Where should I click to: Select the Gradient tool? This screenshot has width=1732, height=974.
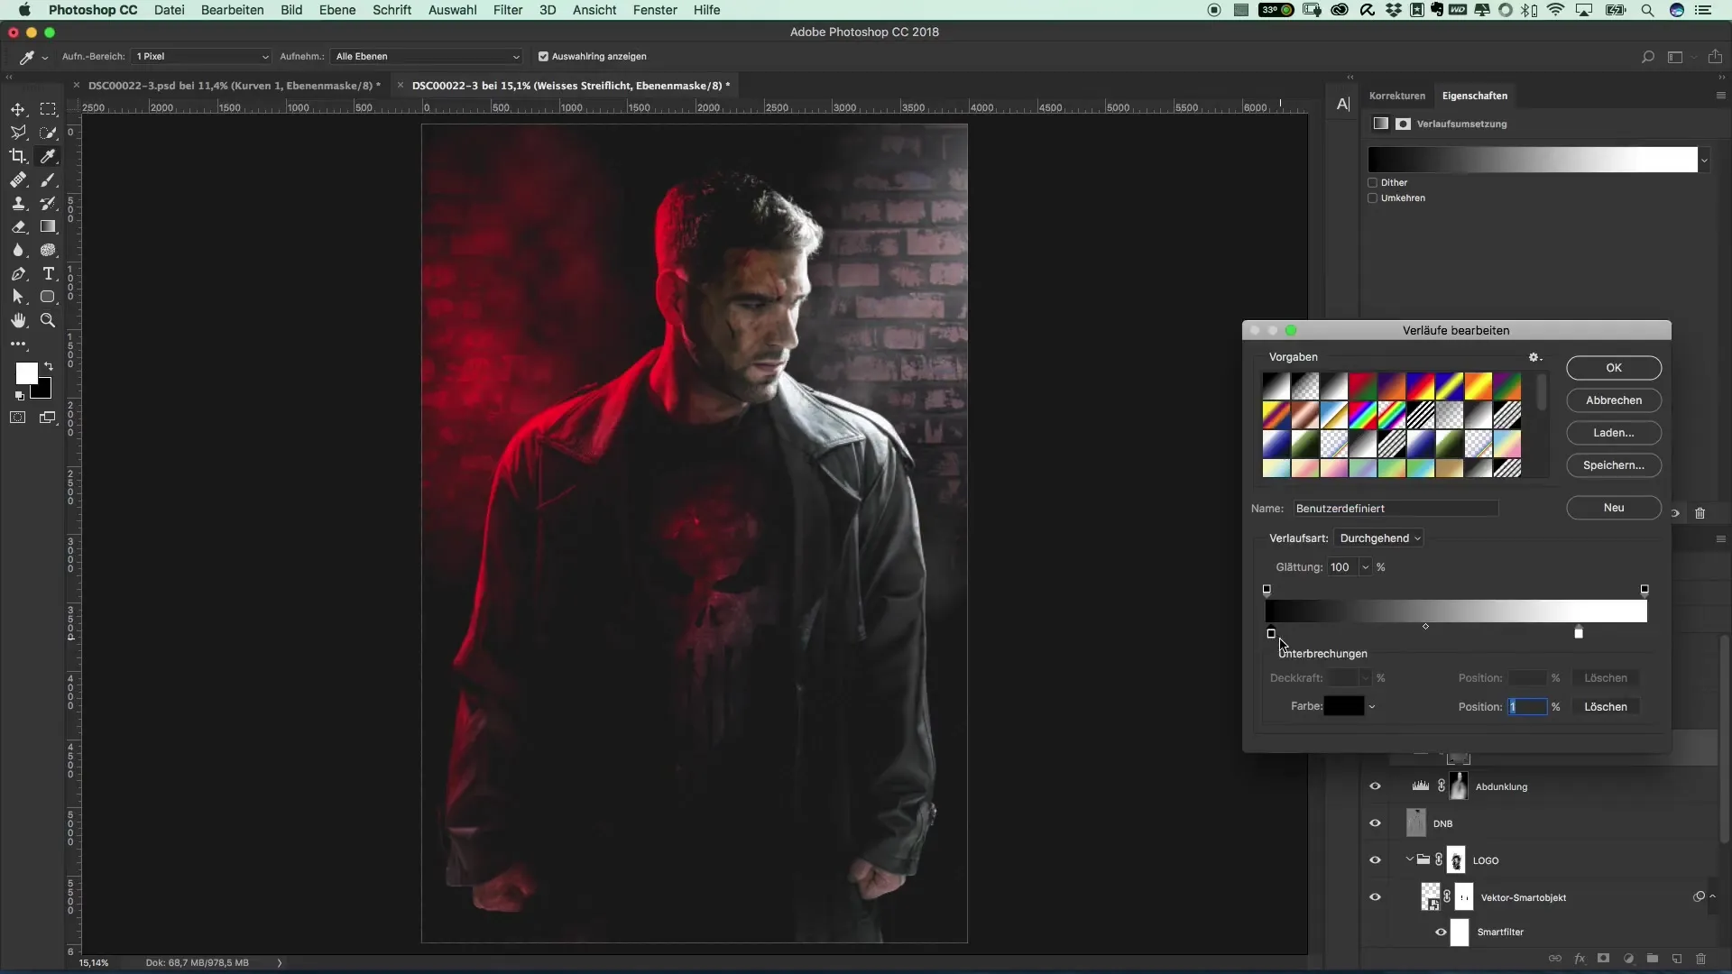click(x=49, y=226)
